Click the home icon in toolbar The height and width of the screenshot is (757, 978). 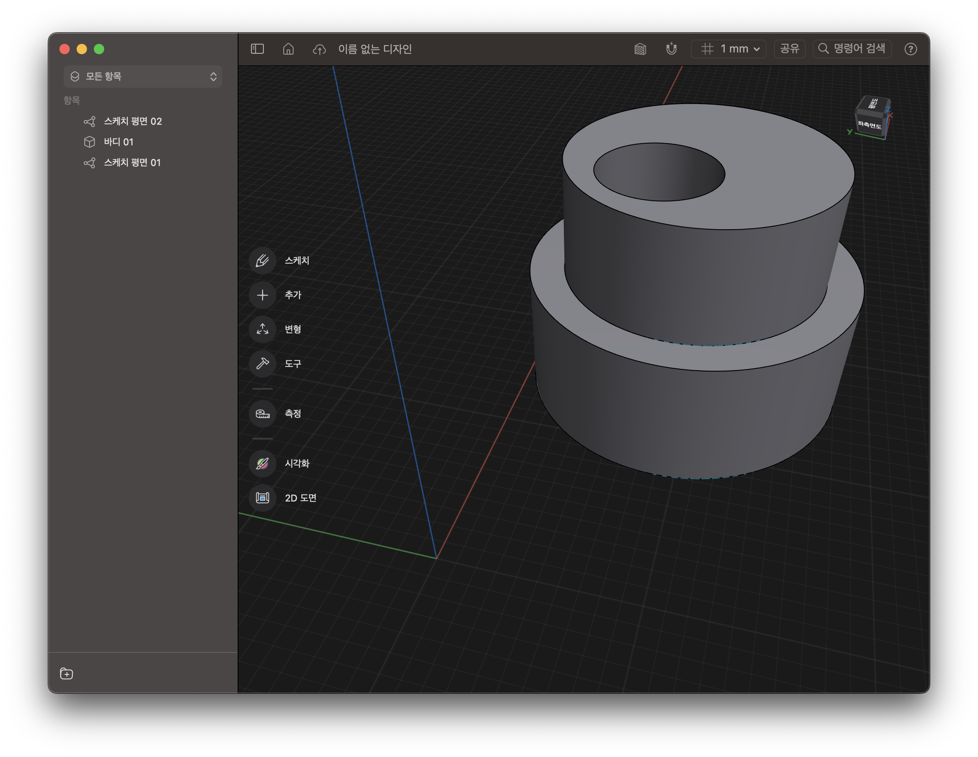pos(288,49)
